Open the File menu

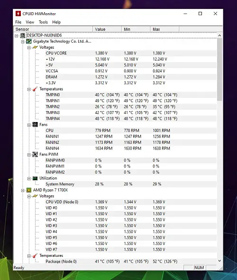(18, 22)
